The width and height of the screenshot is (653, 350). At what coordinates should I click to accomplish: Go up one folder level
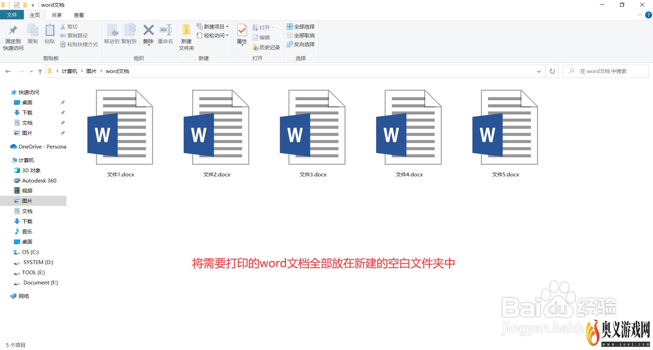40,71
